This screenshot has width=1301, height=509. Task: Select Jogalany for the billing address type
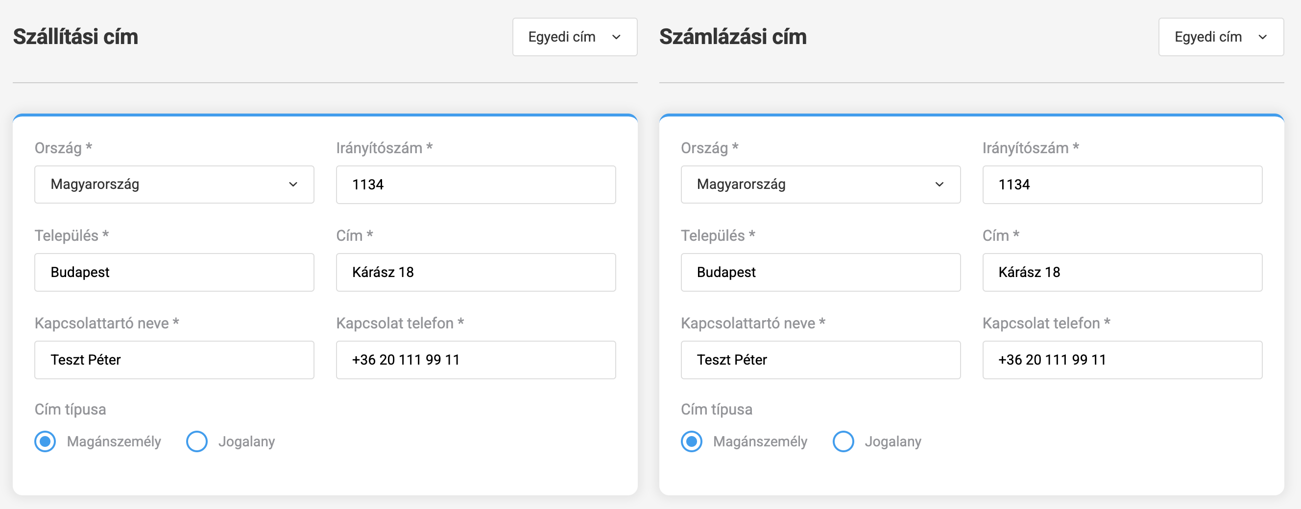coord(843,441)
